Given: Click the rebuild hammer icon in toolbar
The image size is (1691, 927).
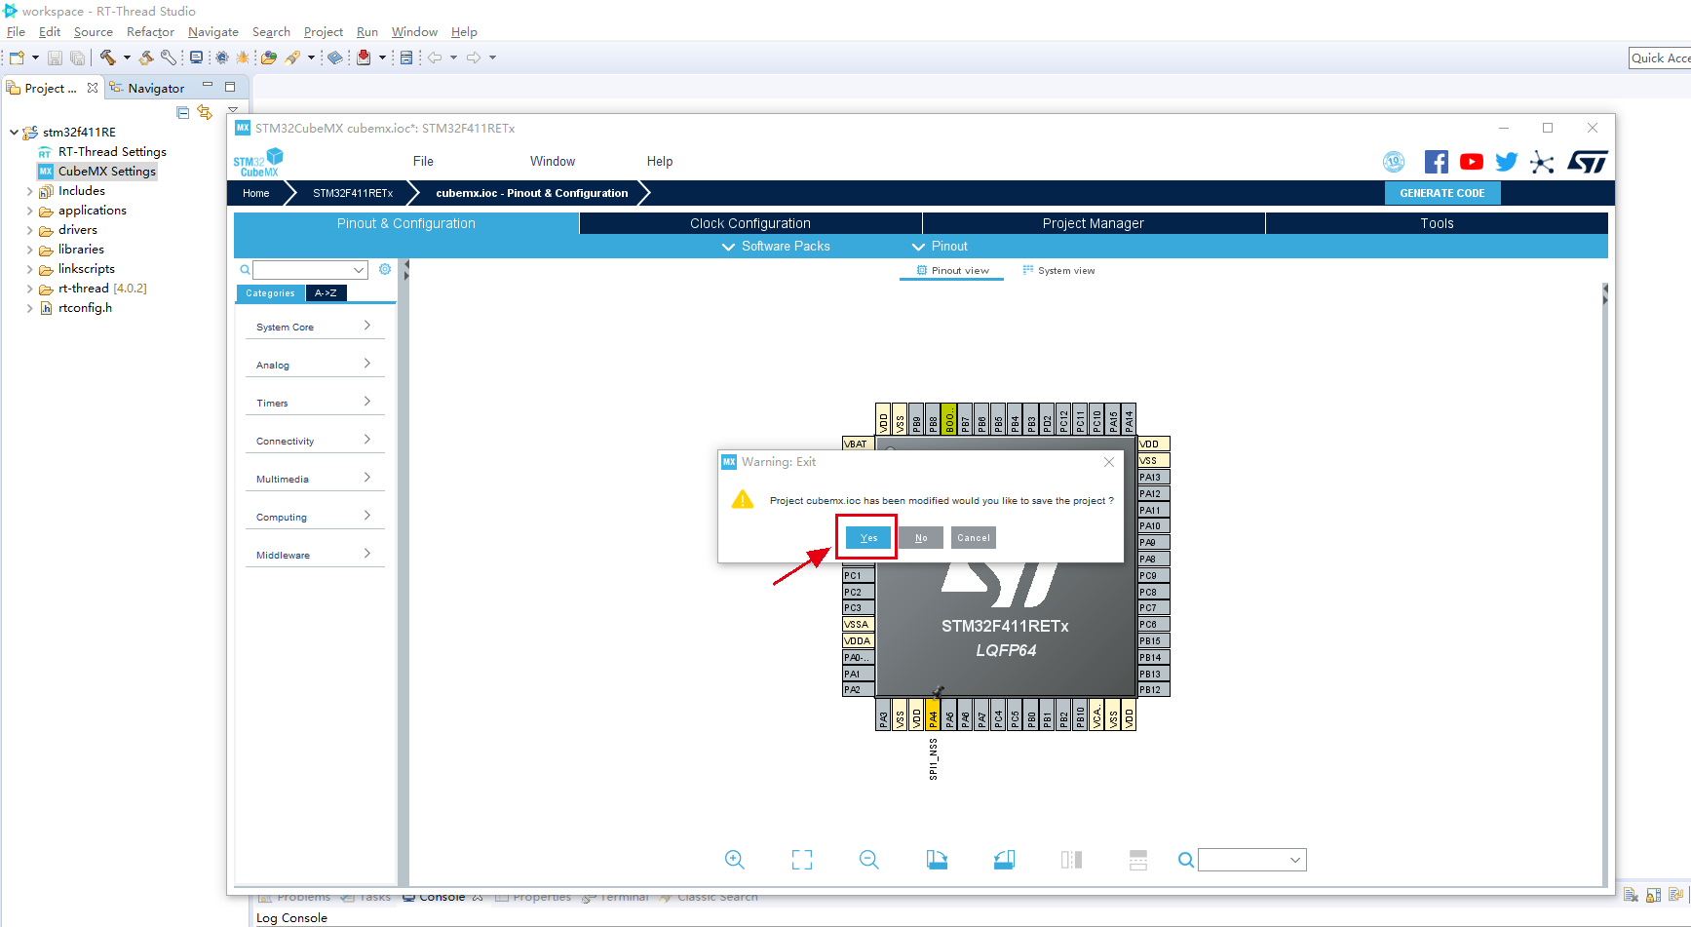Looking at the screenshot, I should [x=146, y=58].
